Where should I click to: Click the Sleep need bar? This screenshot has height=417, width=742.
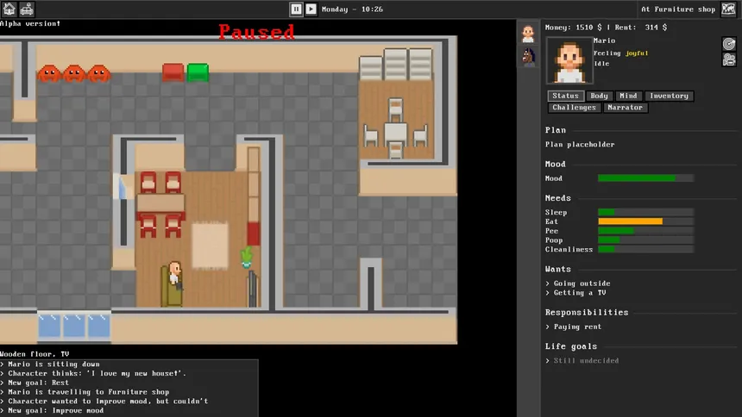(646, 212)
